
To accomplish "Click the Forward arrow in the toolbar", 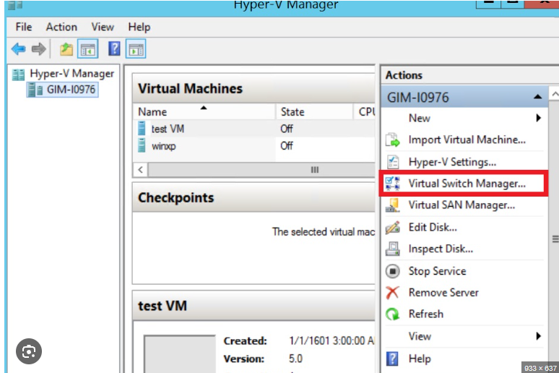I will pyautogui.click(x=38, y=49).
